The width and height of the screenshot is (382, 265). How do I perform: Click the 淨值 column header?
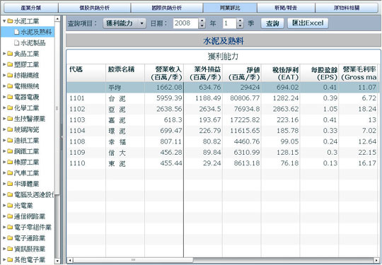point(242,73)
